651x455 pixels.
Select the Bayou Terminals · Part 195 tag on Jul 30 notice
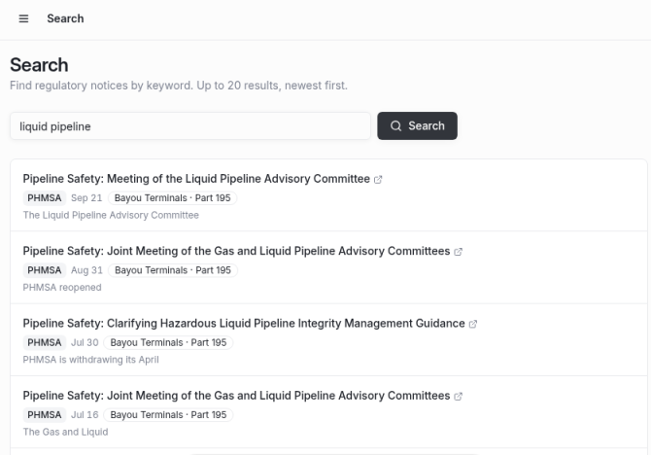click(168, 343)
